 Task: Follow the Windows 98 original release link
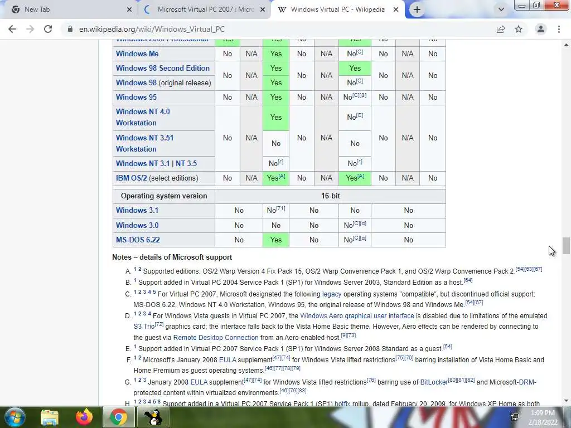point(136,82)
